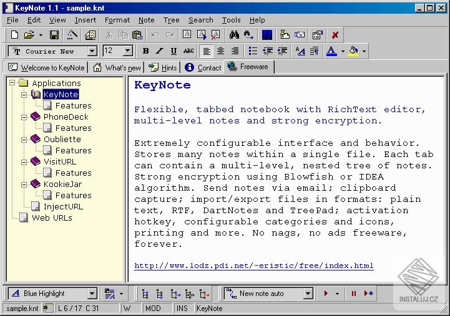
Task: Switch to the Welcome to KeyNote tab
Action: [x=46, y=68]
